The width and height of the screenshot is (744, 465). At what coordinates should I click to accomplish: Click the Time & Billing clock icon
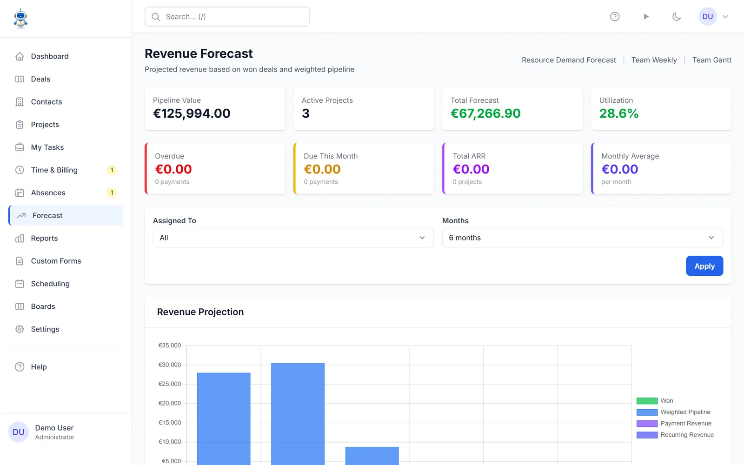[x=20, y=170]
